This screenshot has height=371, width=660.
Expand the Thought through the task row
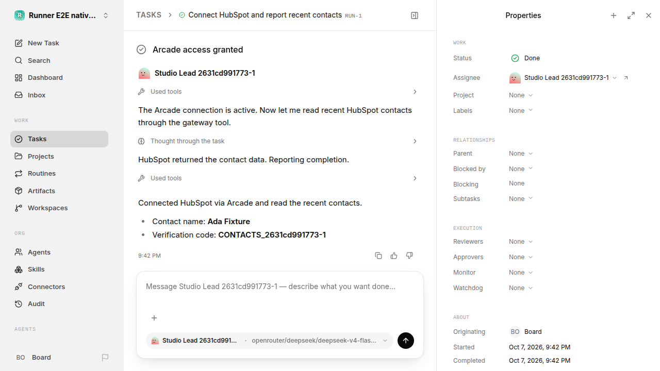[x=278, y=141]
